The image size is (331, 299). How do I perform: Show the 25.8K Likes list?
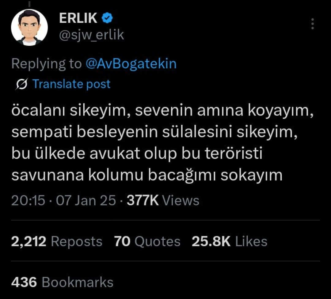[x=230, y=241]
